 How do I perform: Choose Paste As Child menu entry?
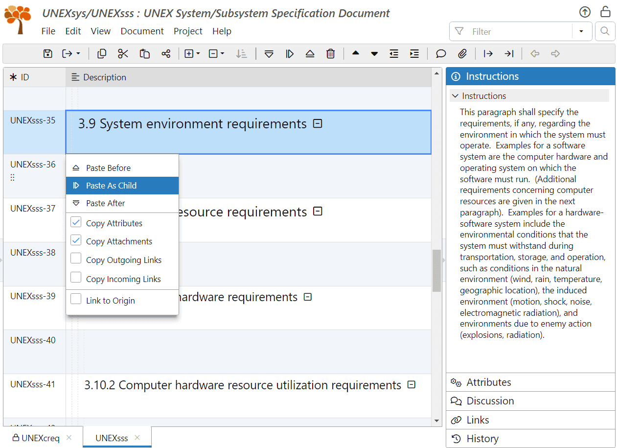122,186
